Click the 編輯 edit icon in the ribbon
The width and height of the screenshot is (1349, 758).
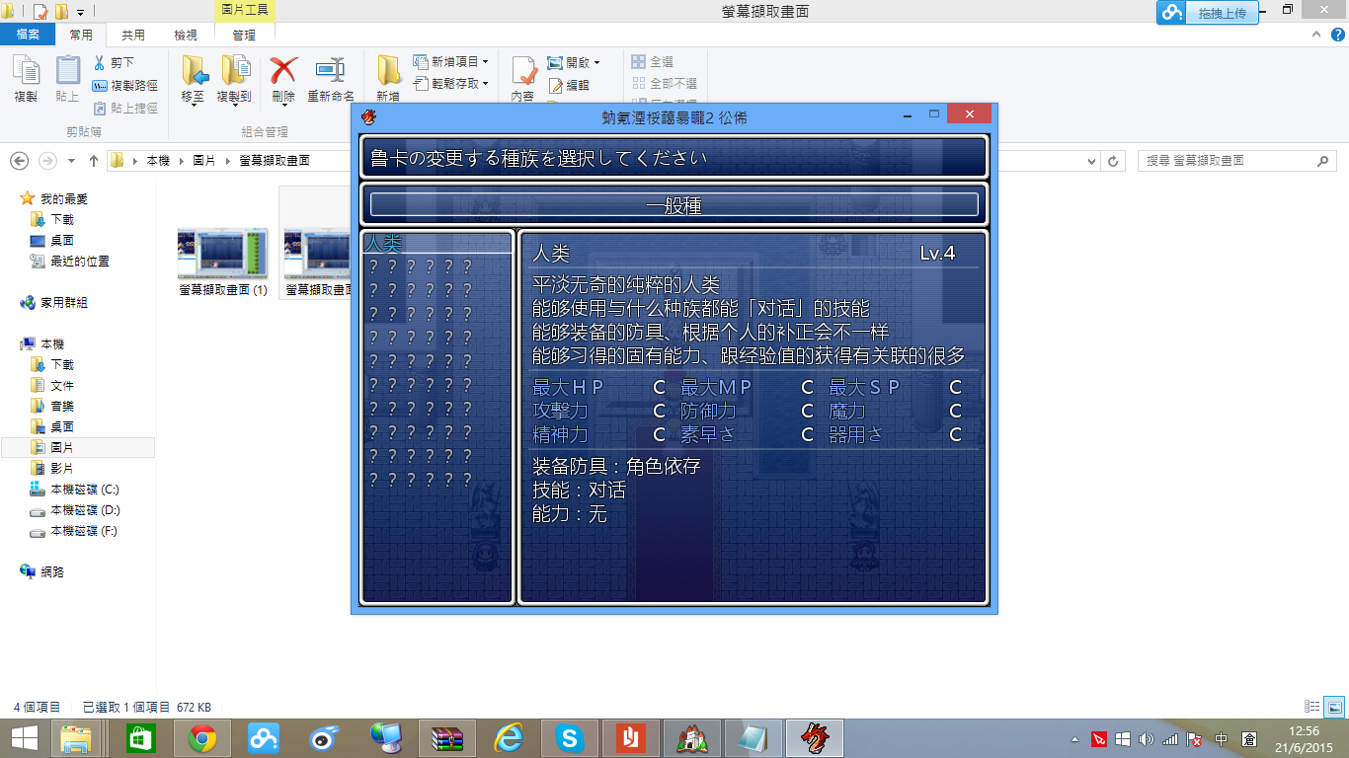click(555, 86)
